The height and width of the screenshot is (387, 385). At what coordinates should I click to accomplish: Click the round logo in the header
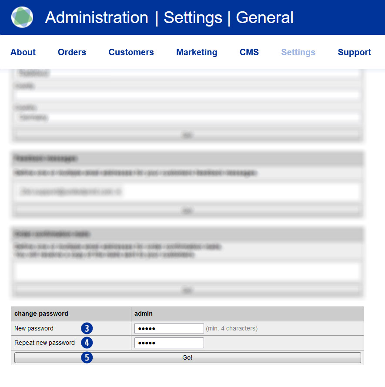22,17
